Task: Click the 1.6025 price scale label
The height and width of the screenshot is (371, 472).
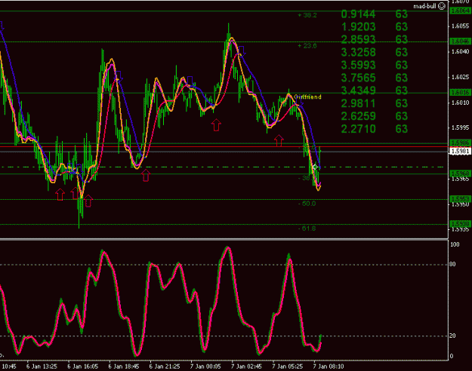Action: (460, 77)
